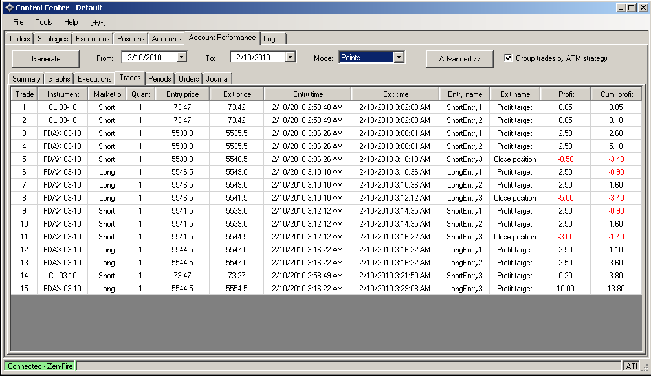Open the File menu

tap(18, 22)
